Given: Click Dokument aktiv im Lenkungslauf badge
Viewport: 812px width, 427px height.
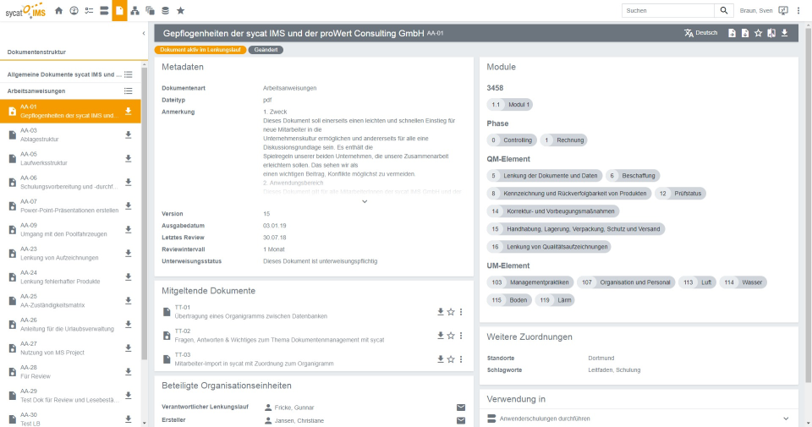Looking at the screenshot, I should point(200,50).
